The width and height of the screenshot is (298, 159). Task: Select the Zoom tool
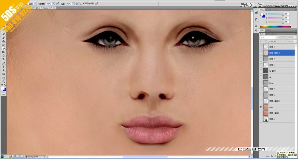tap(4, 82)
